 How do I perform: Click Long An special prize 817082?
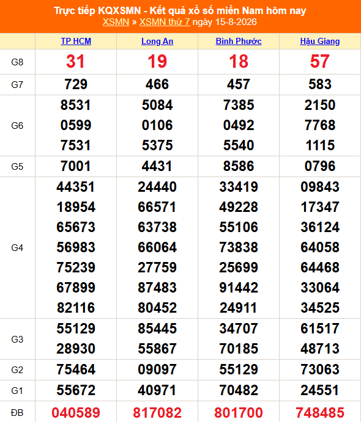click(x=157, y=413)
